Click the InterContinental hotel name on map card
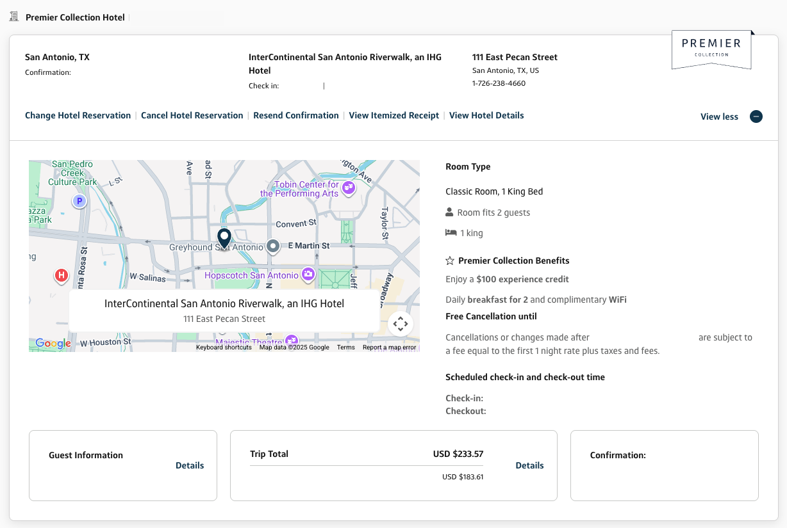The height and width of the screenshot is (528, 787). (224, 303)
